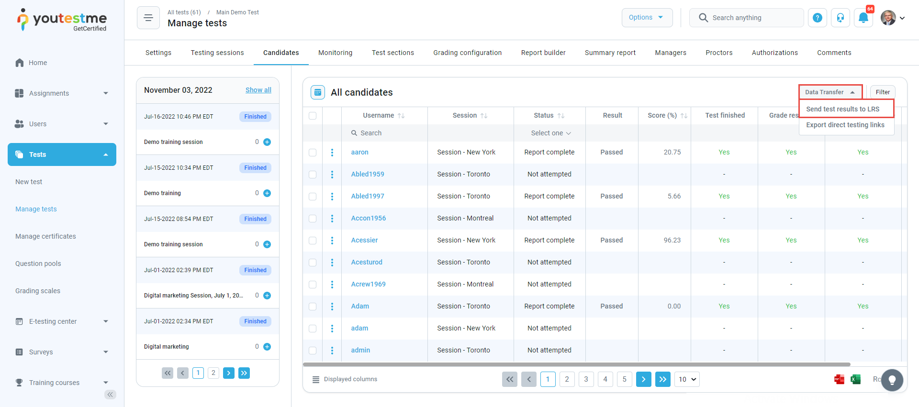Tick the select-all candidates header checkbox

click(313, 116)
